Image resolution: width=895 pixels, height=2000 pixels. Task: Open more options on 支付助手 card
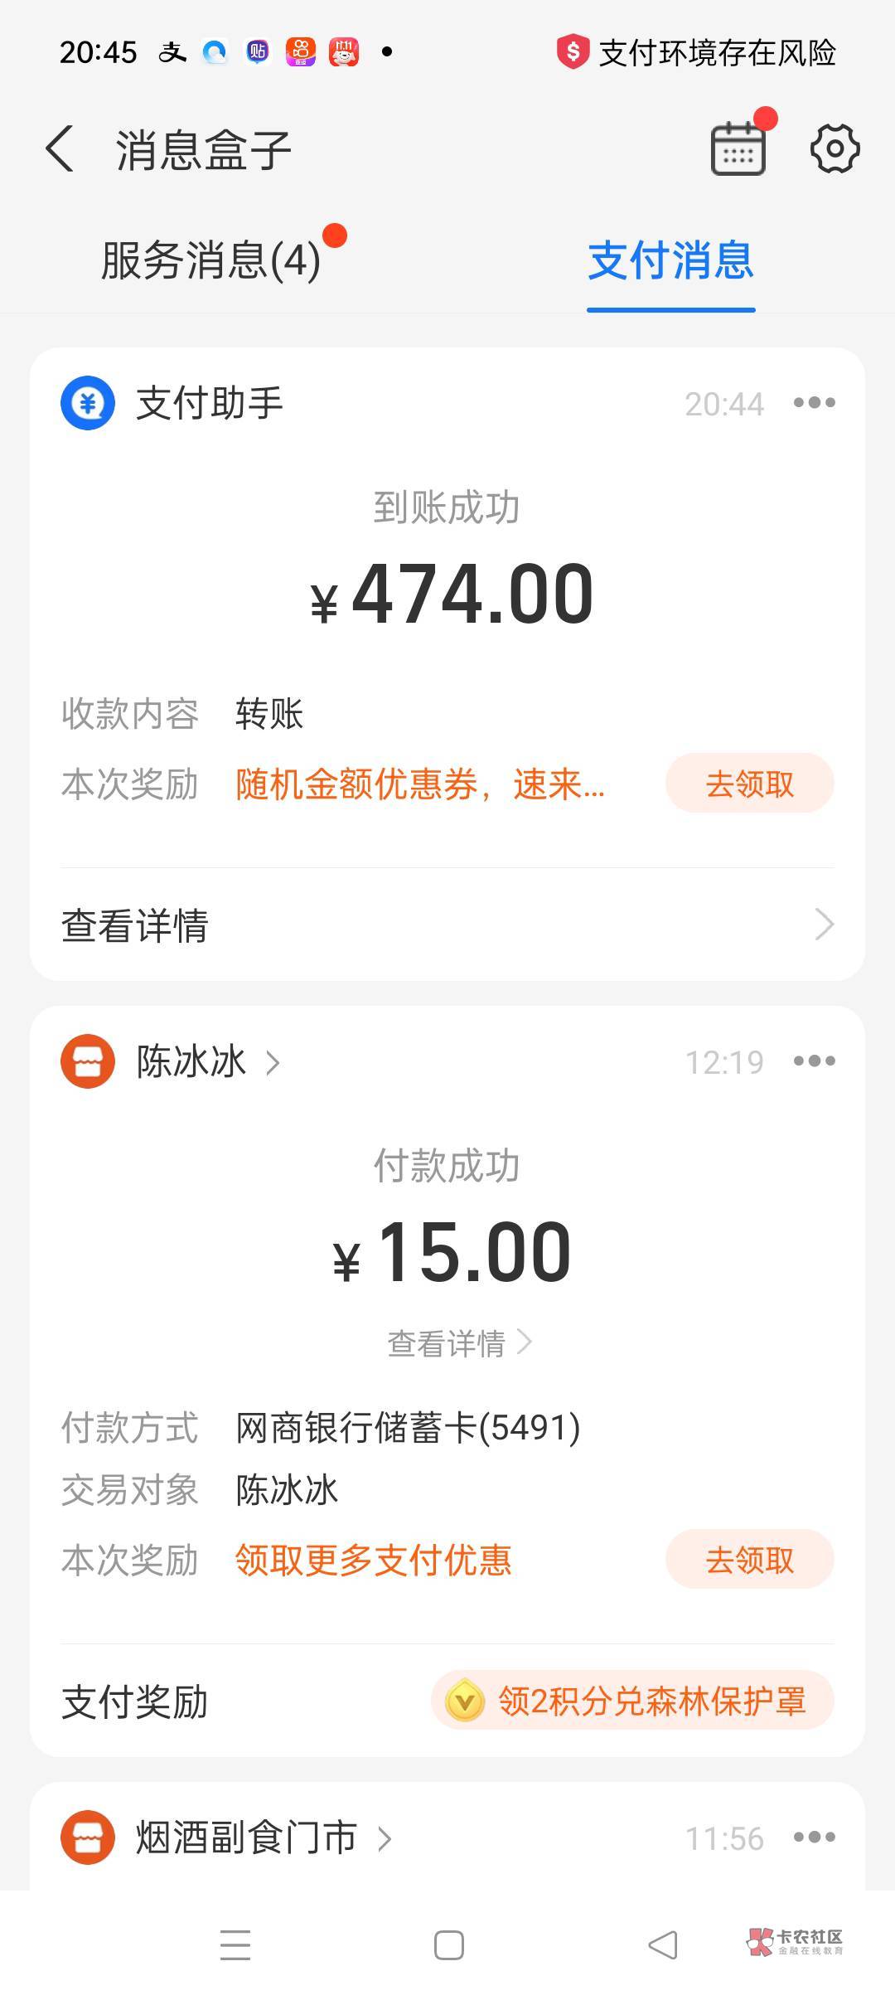point(814,403)
